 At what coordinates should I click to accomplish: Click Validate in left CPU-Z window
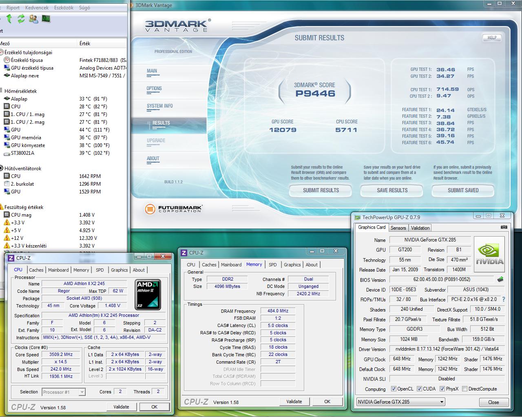(x=121, y=407)
